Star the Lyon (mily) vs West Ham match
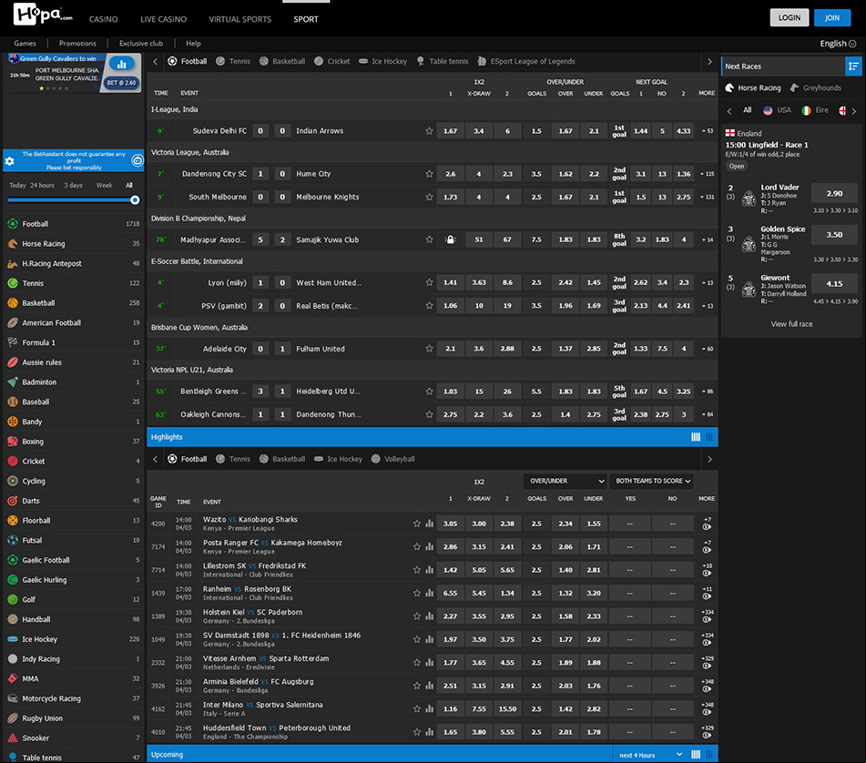 429,282
